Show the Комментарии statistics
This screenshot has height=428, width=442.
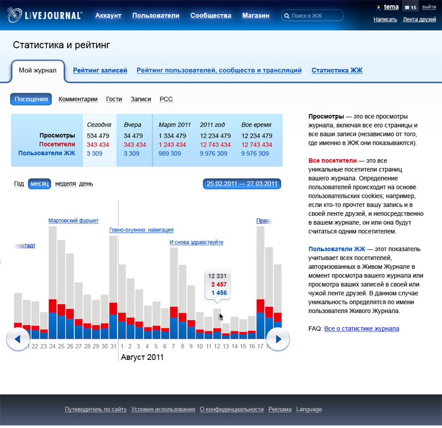click(x=78, y=99)
